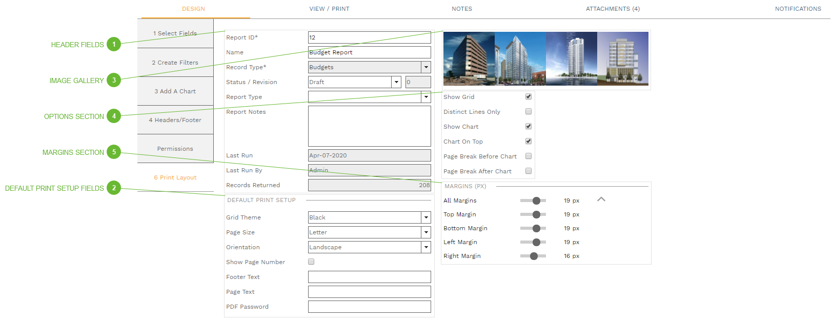This screenshot has width=832, height=320.
Task: Select the first building image in gallery
Action: (469, 58)
